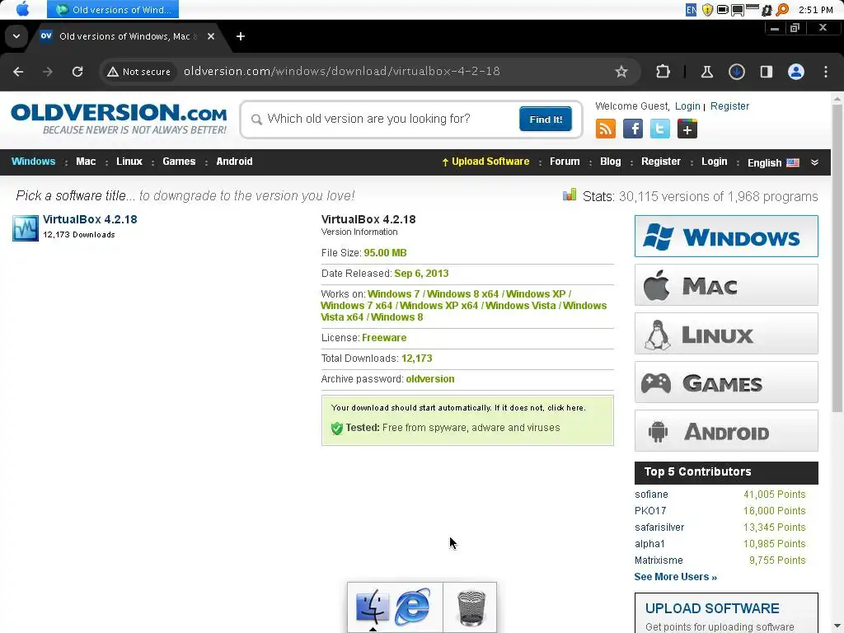Click the RSS feed icon
This screenshot has height=633, width=844.
pos(606,129)
